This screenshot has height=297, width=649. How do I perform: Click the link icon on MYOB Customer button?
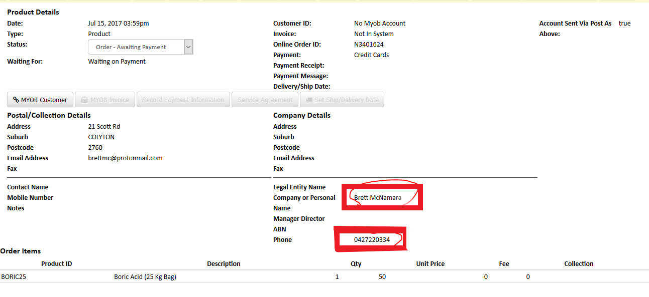[16, 100]
